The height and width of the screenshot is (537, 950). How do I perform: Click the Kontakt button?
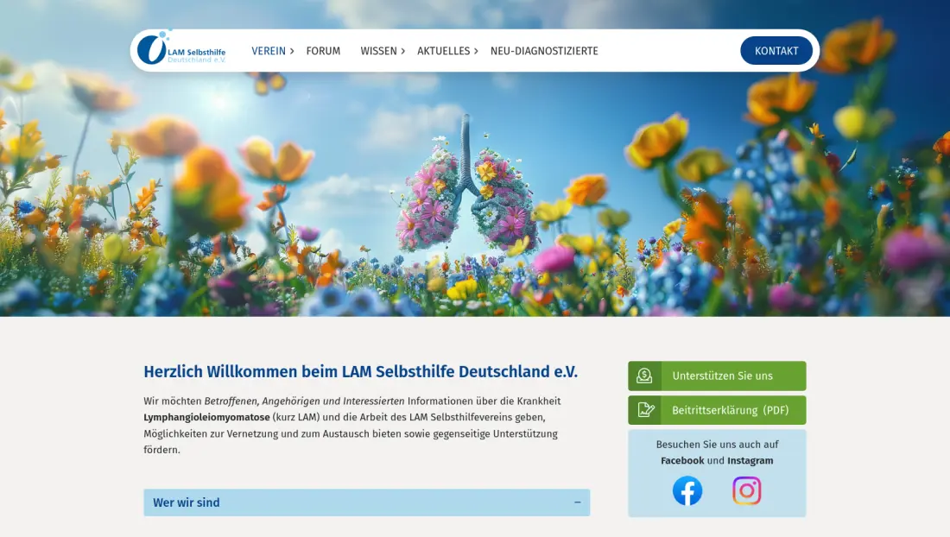(x=776, y=51)
